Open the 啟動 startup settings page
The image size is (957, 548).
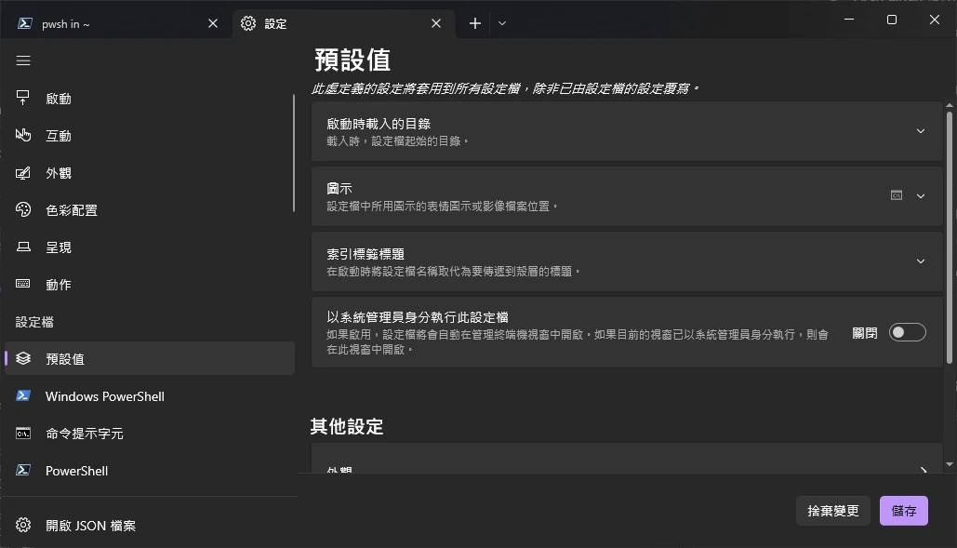tap(58, 99)
